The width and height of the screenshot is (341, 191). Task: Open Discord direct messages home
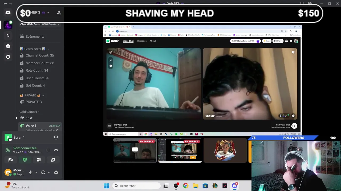pyautogui.click(x=8, y=12)
